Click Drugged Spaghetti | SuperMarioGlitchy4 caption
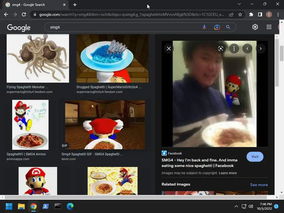The width and height of the screenshot is (284, 213). coord(109,87)
